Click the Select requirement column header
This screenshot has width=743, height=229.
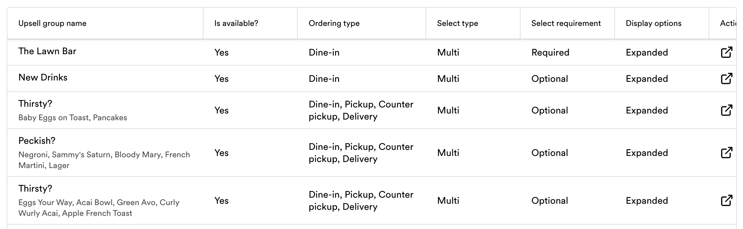tap(566, 23)
